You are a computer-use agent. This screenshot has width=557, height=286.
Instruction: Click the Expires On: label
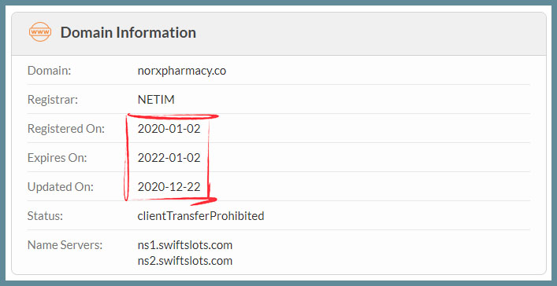[58, 158]
